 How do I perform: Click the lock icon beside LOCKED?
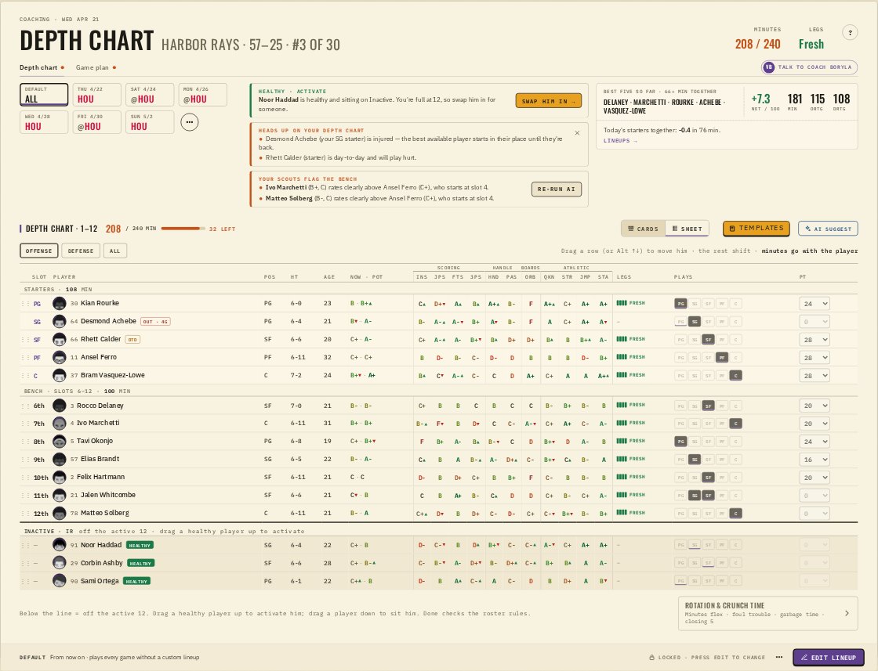point(651,658)
